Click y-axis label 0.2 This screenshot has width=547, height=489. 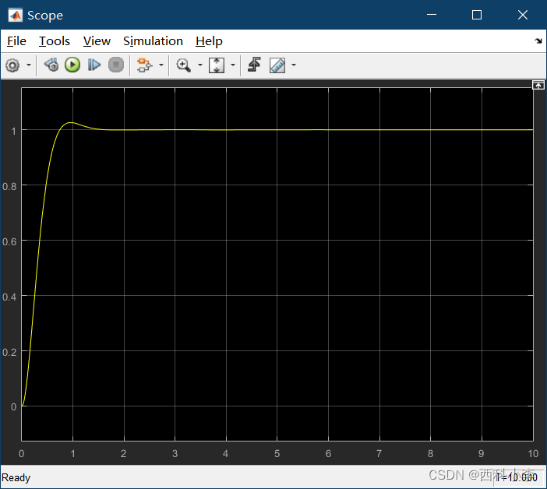9,352
